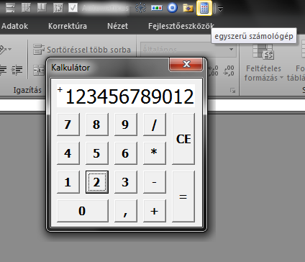This screenshot has height=262, width=305.
Task: Click the table grid icon in quick access toolbar
Action: [26, 8]
